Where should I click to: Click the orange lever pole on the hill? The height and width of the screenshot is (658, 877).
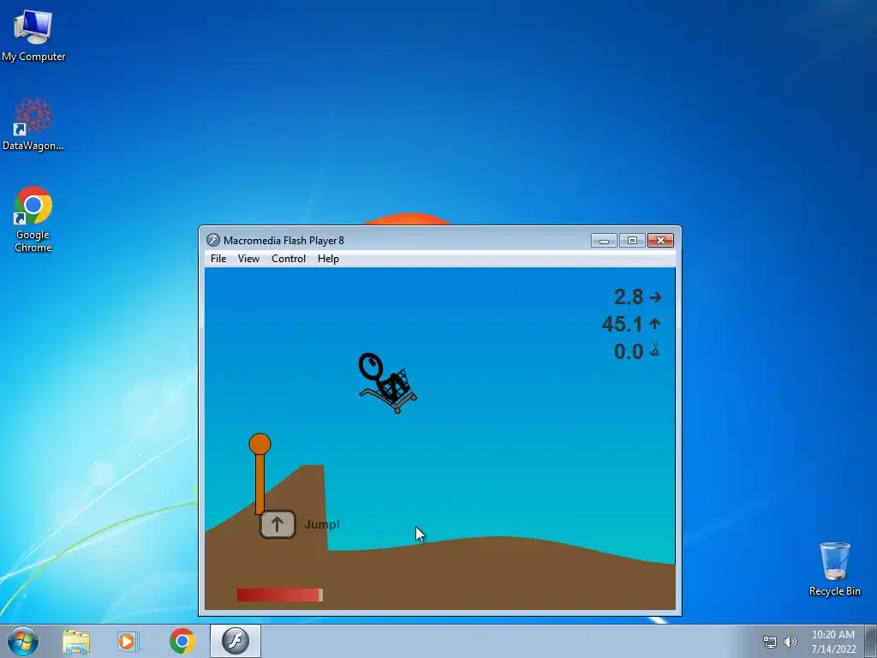(x=260, y=474)
